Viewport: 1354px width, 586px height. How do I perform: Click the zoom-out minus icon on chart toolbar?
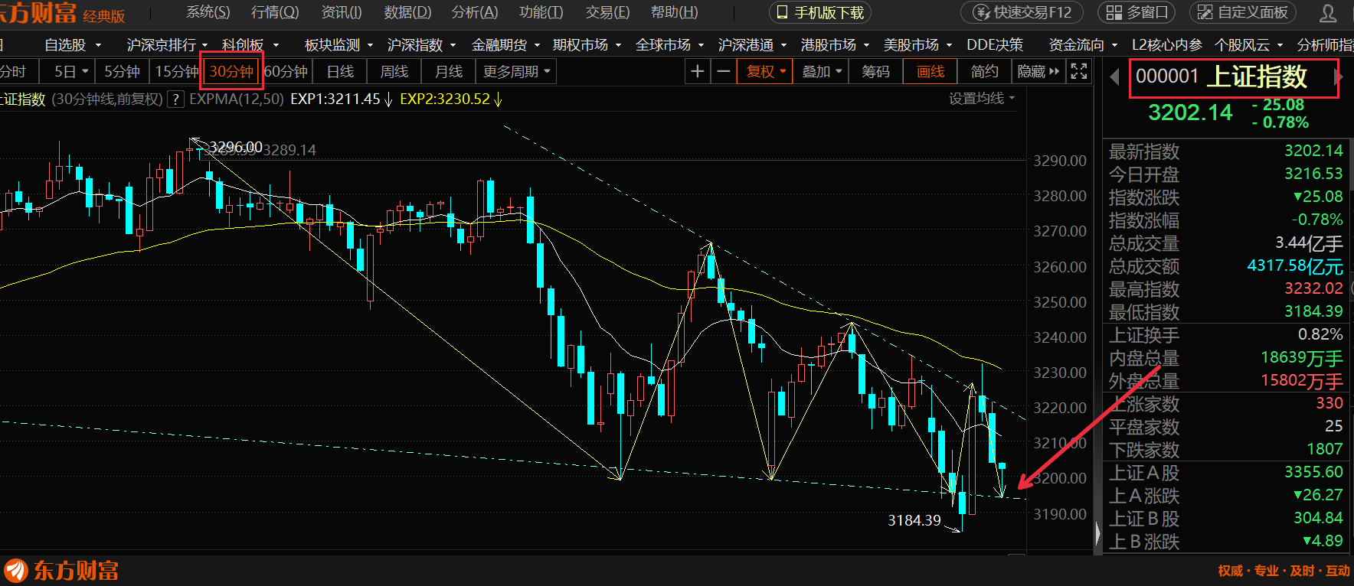[x=723, y=72]
